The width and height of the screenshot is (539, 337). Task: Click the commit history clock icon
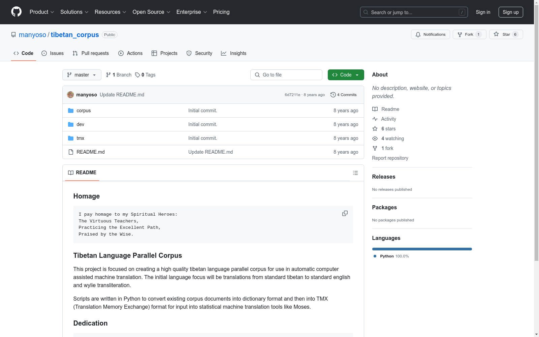point(333,95)
